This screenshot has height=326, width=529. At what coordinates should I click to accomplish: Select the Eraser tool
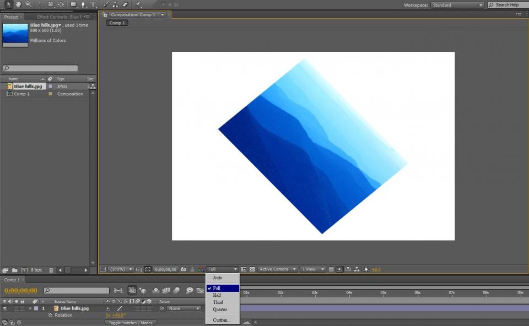125,4
